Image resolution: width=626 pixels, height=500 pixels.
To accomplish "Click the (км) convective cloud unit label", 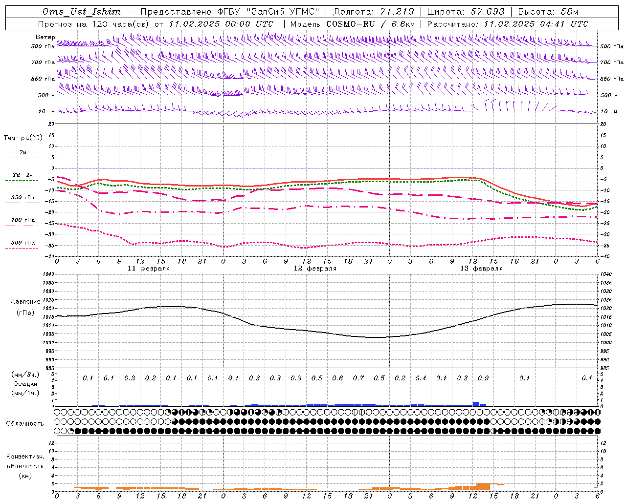I will [x=25, y=476].
